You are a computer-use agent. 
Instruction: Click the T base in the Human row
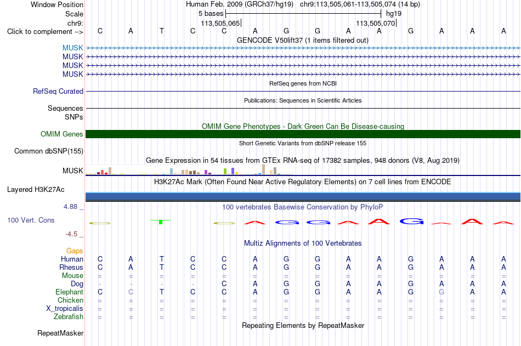[x=161, y=259]
